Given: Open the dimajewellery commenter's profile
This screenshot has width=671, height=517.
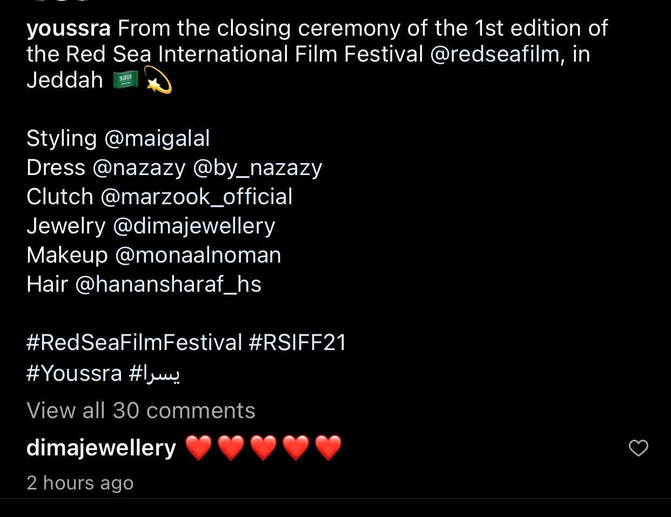Looking at the screenshot, I should 101,448.
